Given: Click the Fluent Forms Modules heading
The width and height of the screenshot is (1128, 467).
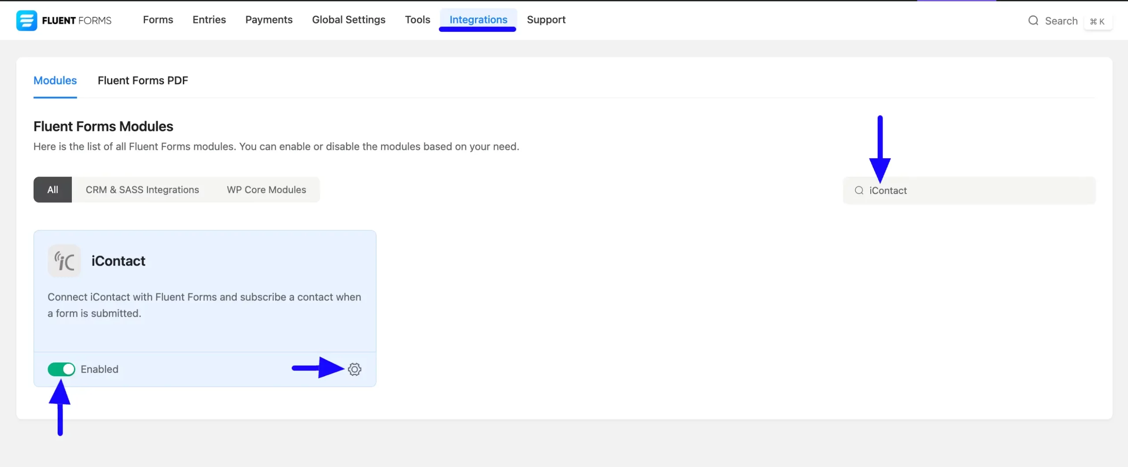Looking at the screenshot, I should [104, 126].
